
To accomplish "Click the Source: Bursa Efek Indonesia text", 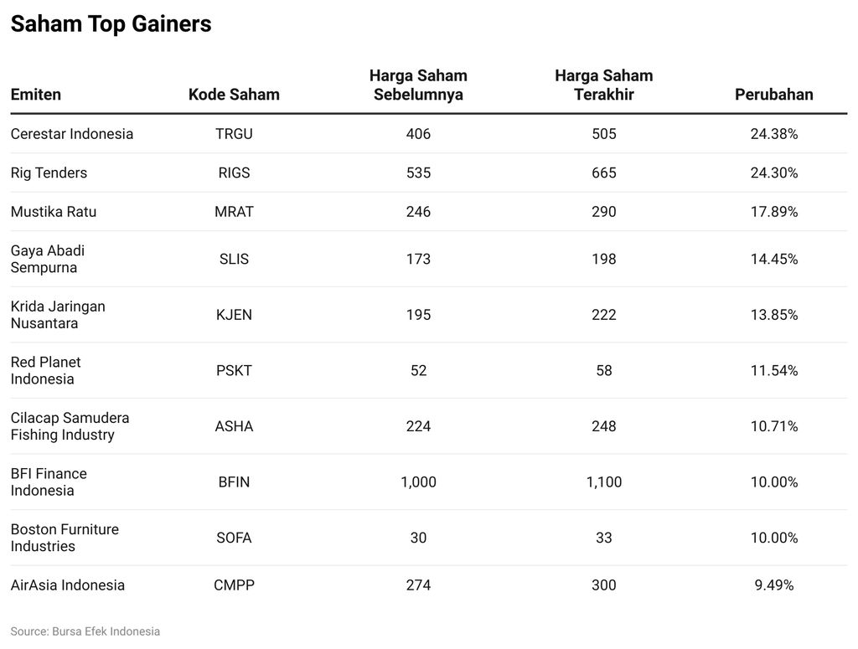I will pyautogui.click(x=85, y=631).
